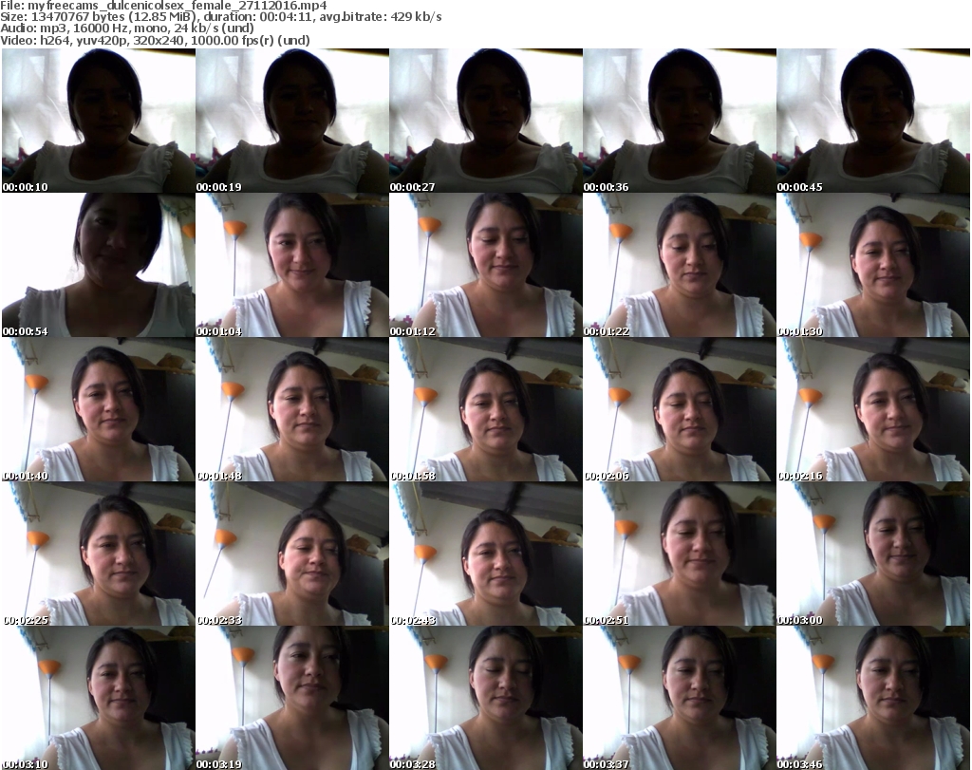Viewport: 972px width, 770px height.
Task: Open the thumbnail timestamped 00:00:54
Action: point(98,265)
